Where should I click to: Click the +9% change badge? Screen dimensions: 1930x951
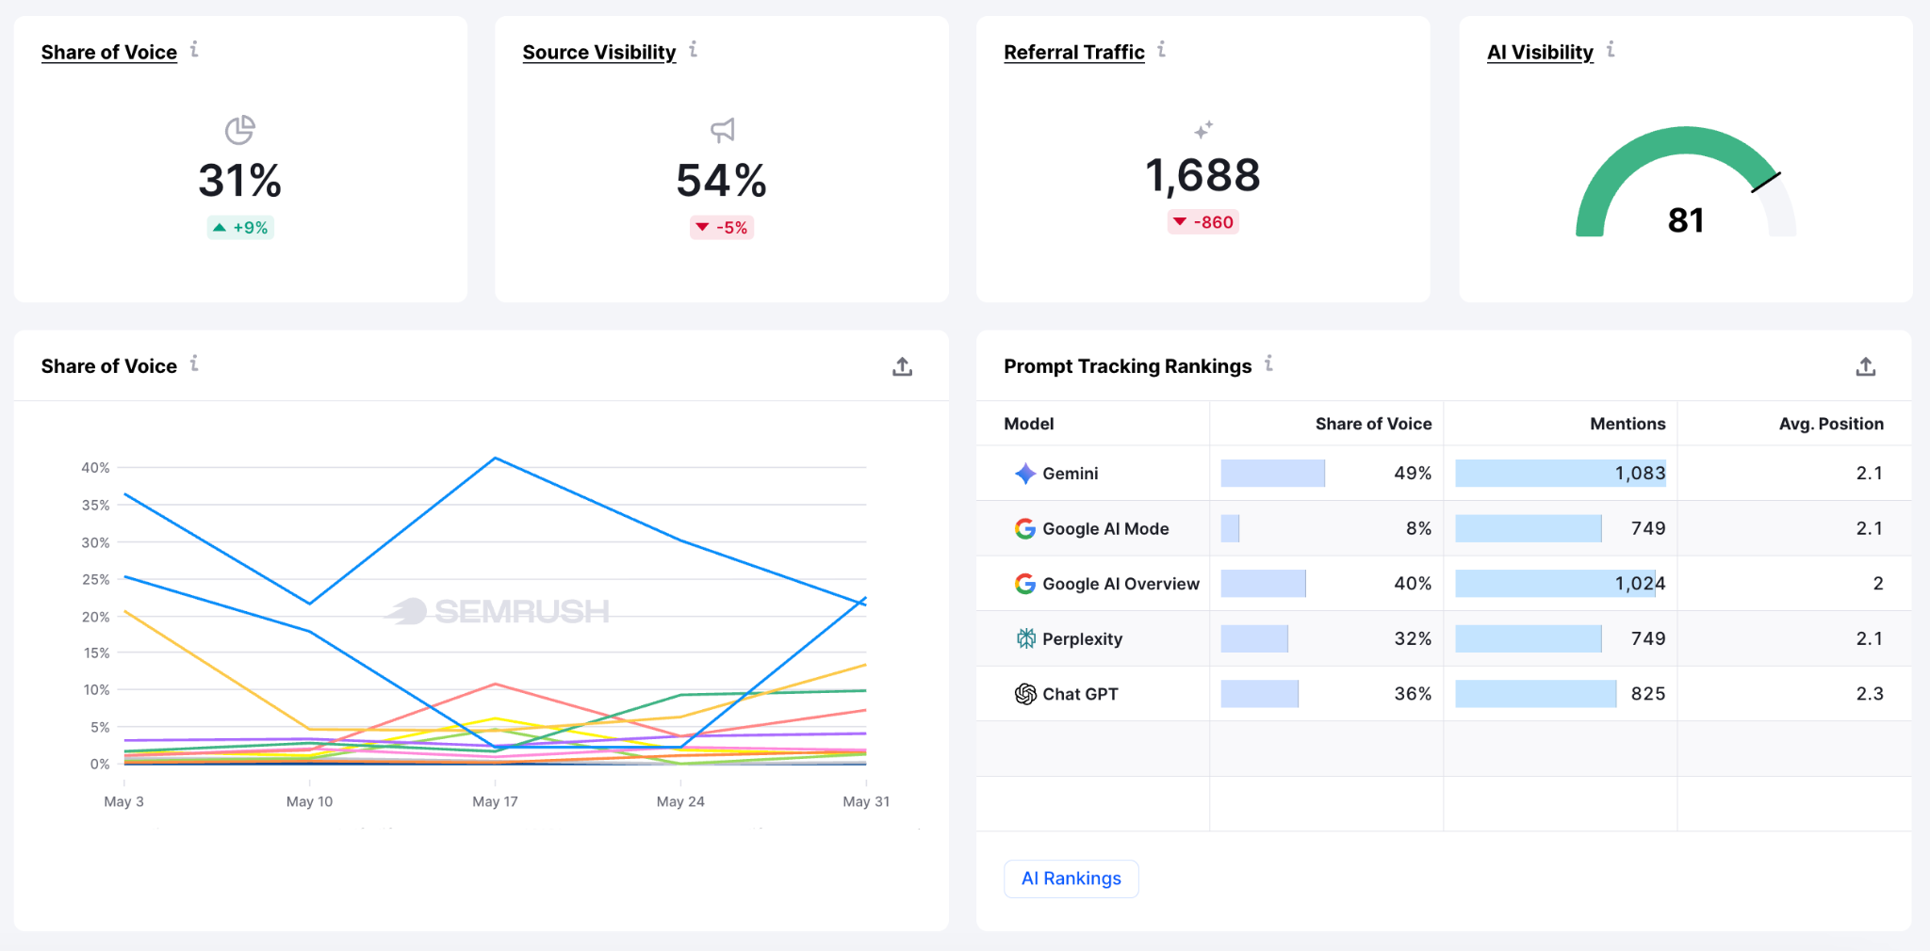240,228
